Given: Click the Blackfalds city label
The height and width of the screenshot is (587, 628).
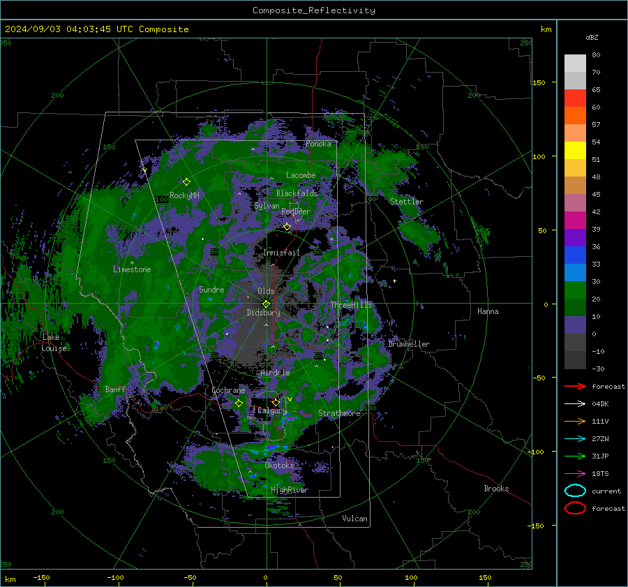Looking at the screenshot, I should click(297, 193).
